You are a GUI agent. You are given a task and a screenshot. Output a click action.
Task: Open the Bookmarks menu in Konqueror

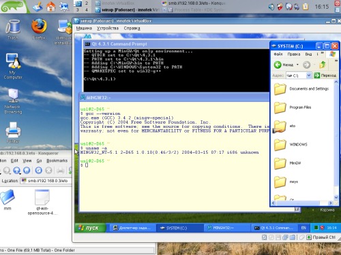tap(57, 160)
